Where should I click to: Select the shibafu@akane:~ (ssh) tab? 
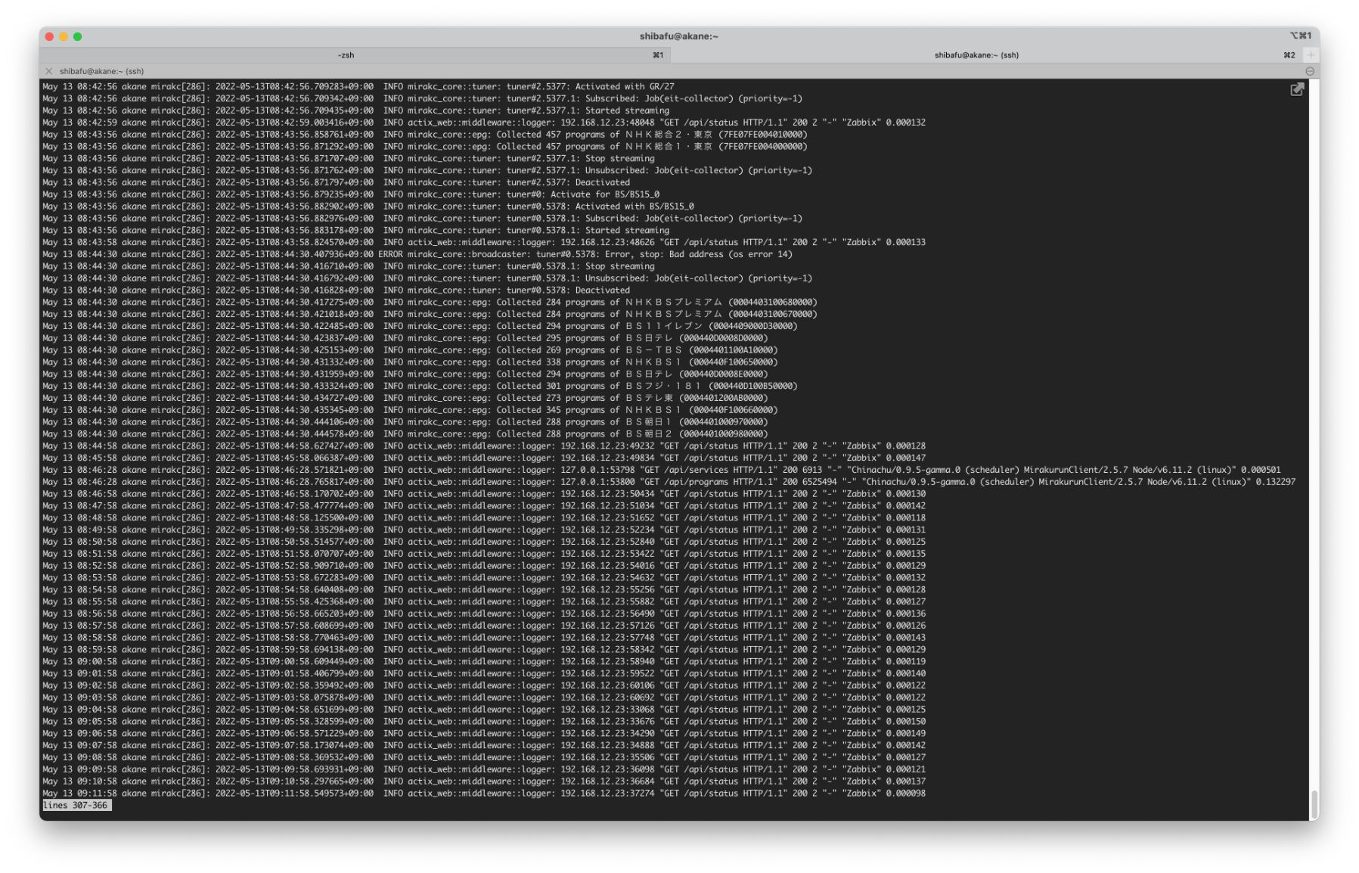point(976,55)
